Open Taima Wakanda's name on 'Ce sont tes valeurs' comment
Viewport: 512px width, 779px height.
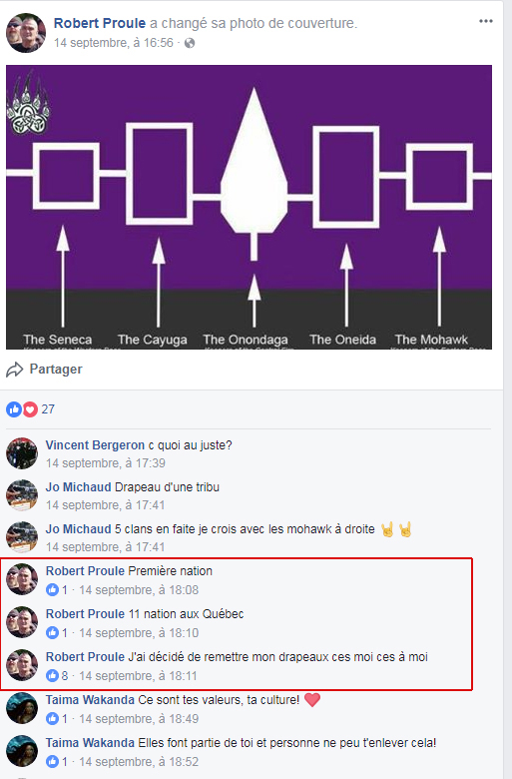(90, 700)
